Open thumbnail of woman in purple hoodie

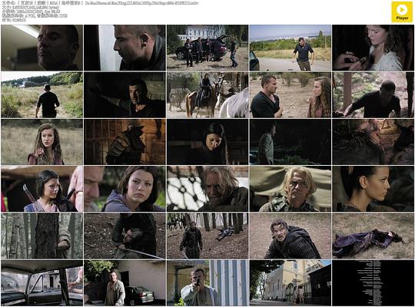(124, 189)
